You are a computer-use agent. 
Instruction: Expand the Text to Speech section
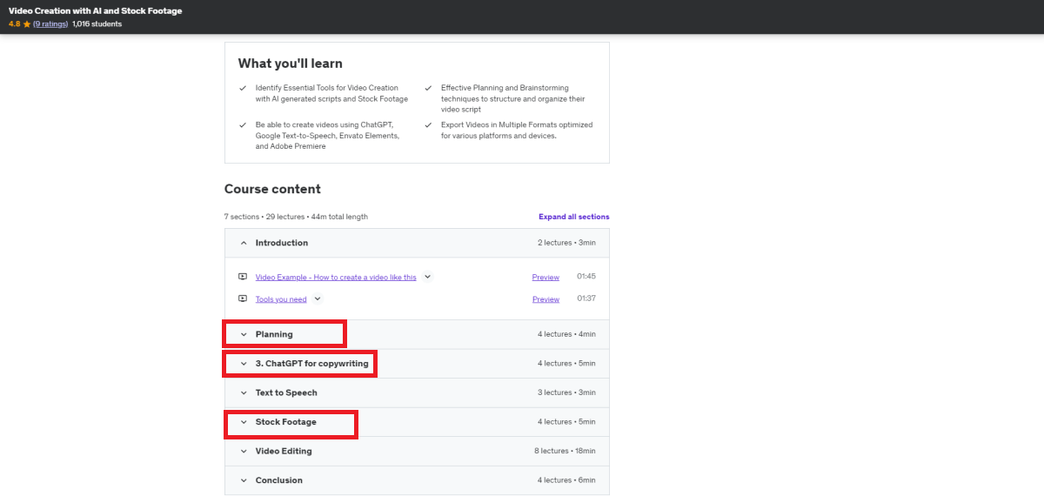[417, 392]
